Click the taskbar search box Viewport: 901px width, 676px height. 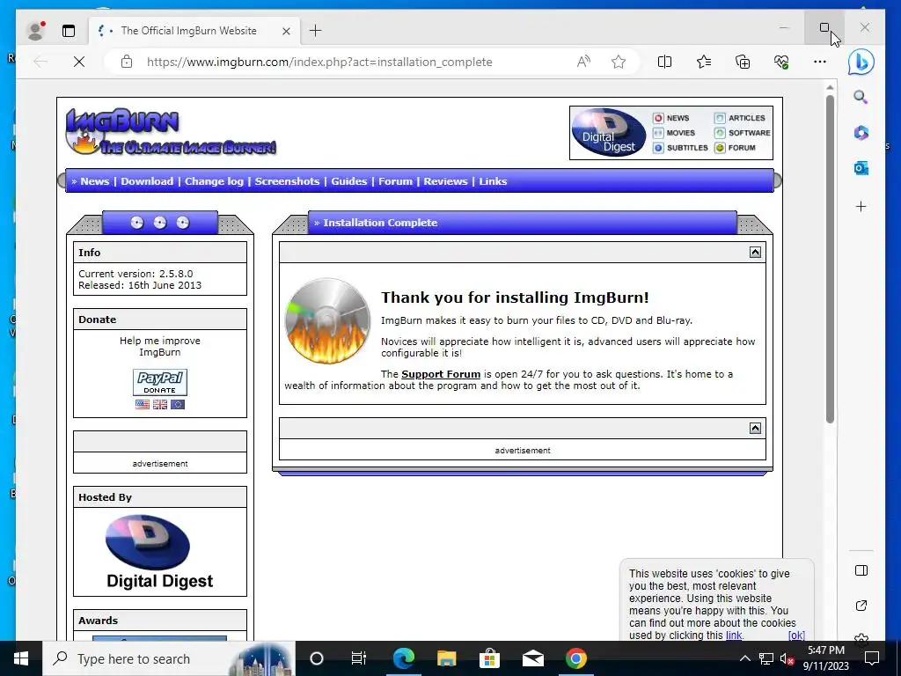point(169,658)
